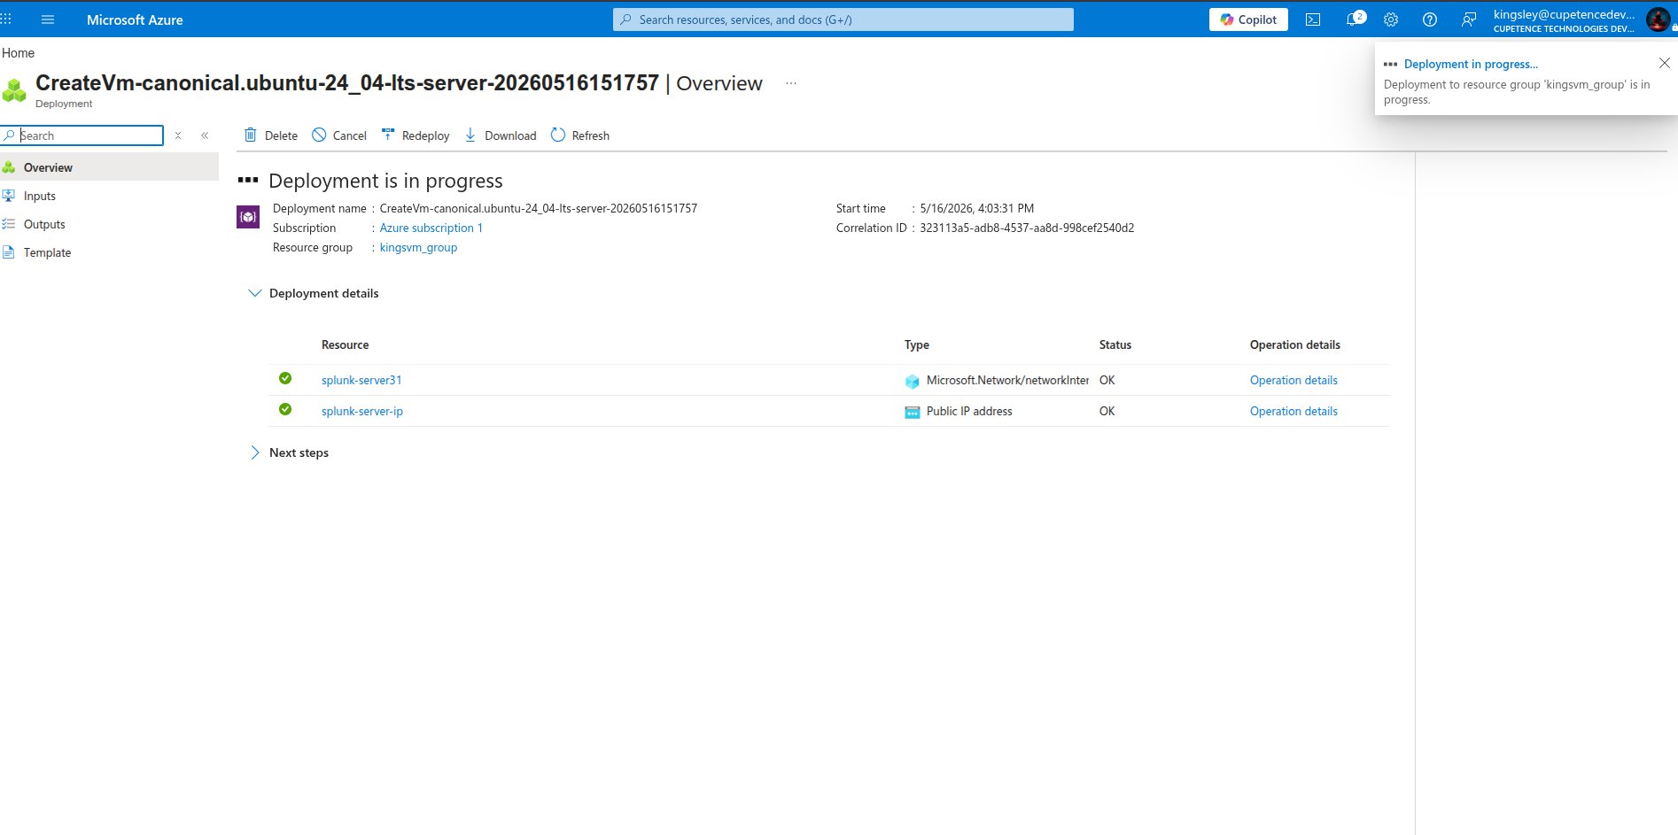Focus the sidebar Search field
1678x835 pixels.
pos(82,135)
